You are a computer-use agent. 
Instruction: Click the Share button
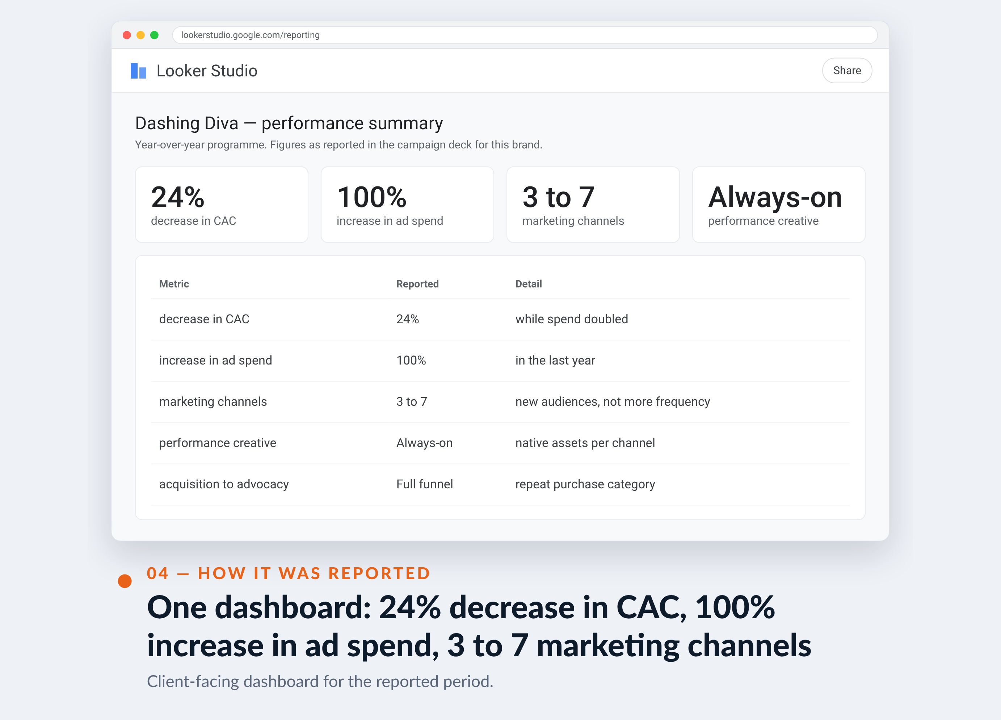pyautogui.click(x=846, y=71)
